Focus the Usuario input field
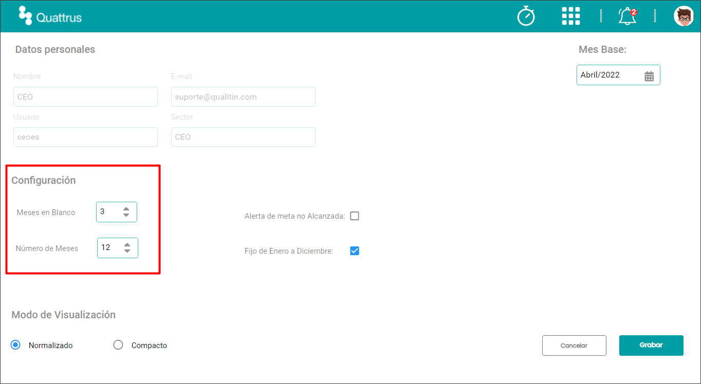 85,137
